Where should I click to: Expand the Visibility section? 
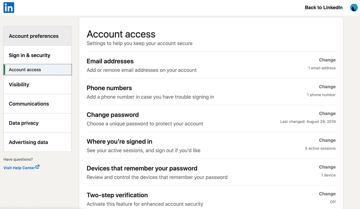pos(37,85)
